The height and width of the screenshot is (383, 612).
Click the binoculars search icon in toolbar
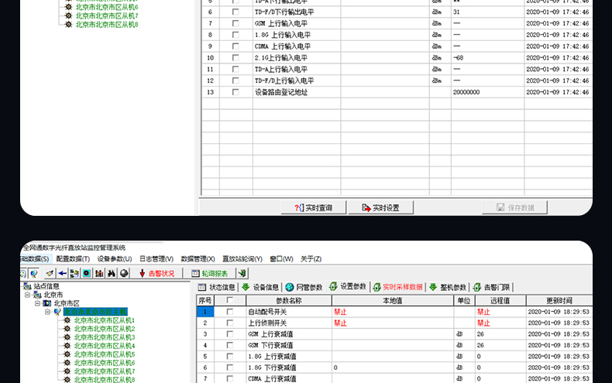(112, 273)
